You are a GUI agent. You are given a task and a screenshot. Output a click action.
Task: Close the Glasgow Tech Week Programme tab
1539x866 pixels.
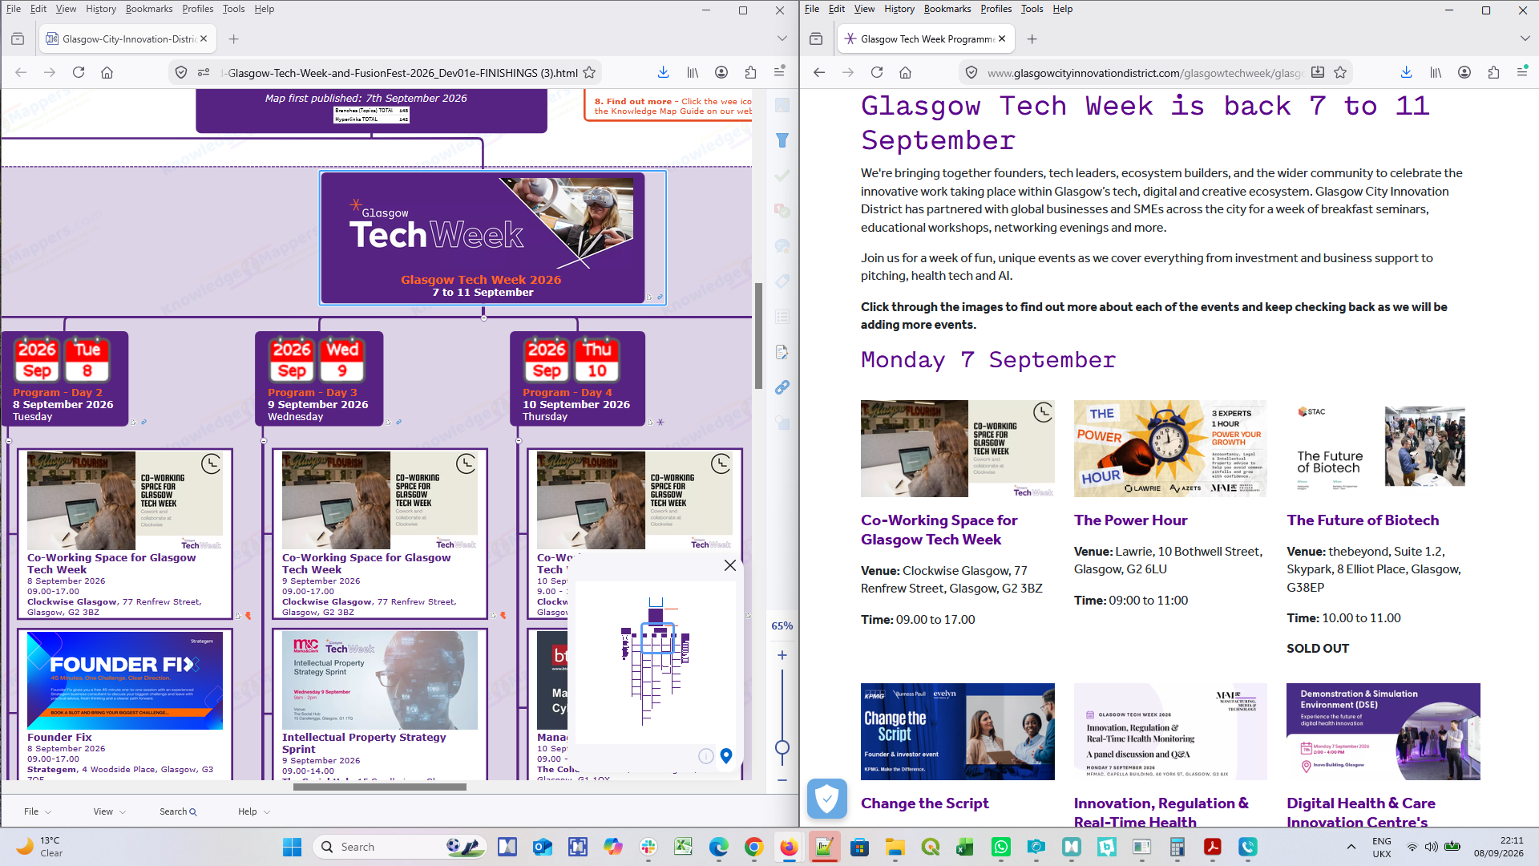(x=1002, y=38)
